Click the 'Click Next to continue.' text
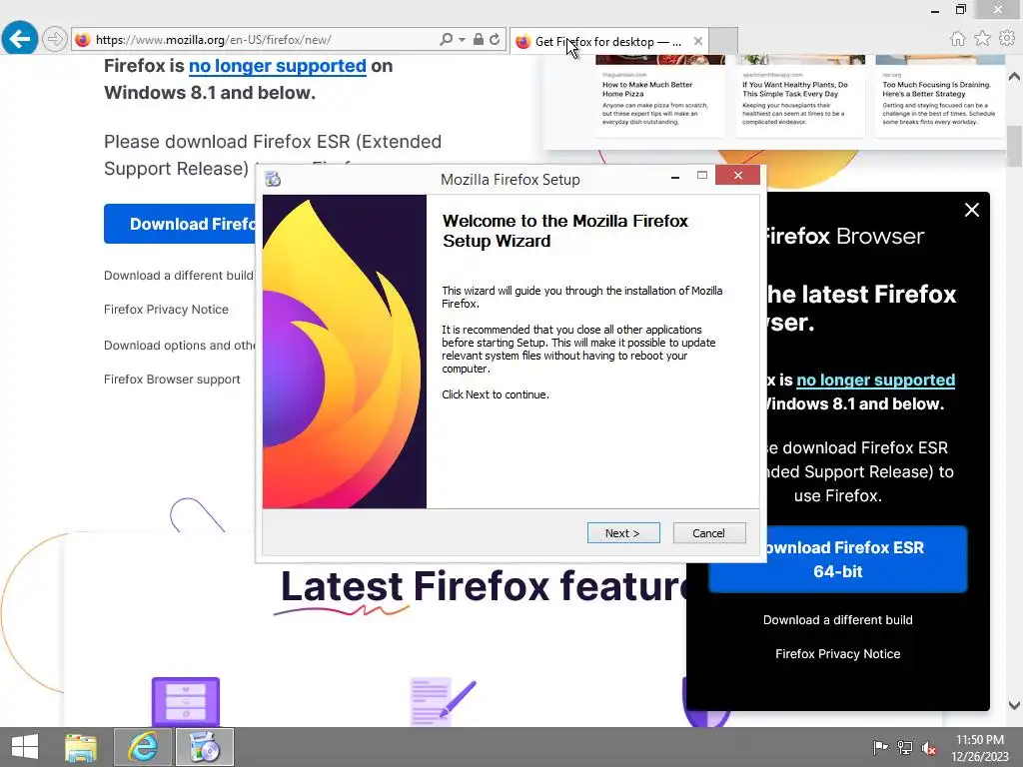This screenshot has width=1023, height=767. click(496, 394)
